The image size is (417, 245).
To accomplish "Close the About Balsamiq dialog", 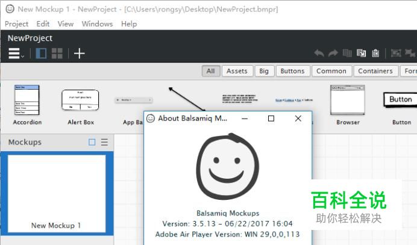I will [298, 119].
